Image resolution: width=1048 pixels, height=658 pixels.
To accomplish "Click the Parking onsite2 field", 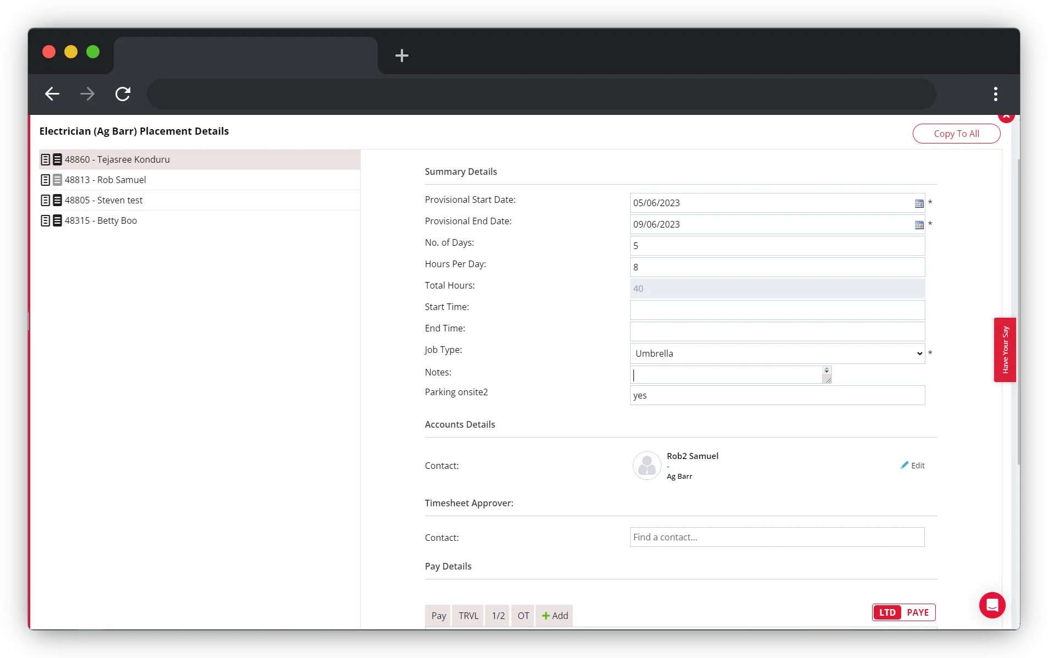I will point(777,395).
